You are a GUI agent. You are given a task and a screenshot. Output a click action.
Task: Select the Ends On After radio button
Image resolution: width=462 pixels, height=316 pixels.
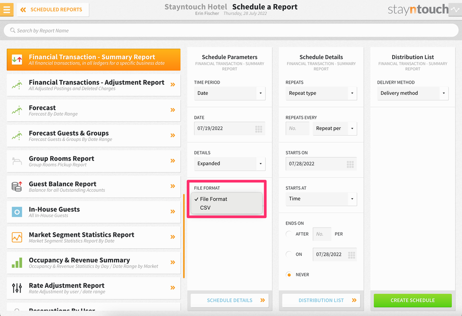click(x=289, y=234)
